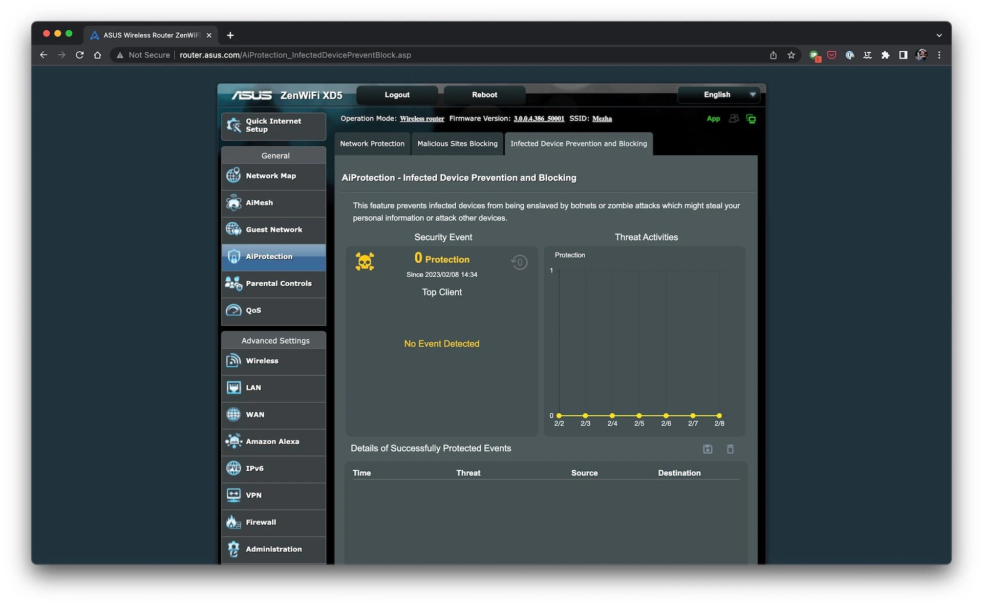Go back to previous page
The width and height of the screenshot is (983, 606).
coord(44,55)
